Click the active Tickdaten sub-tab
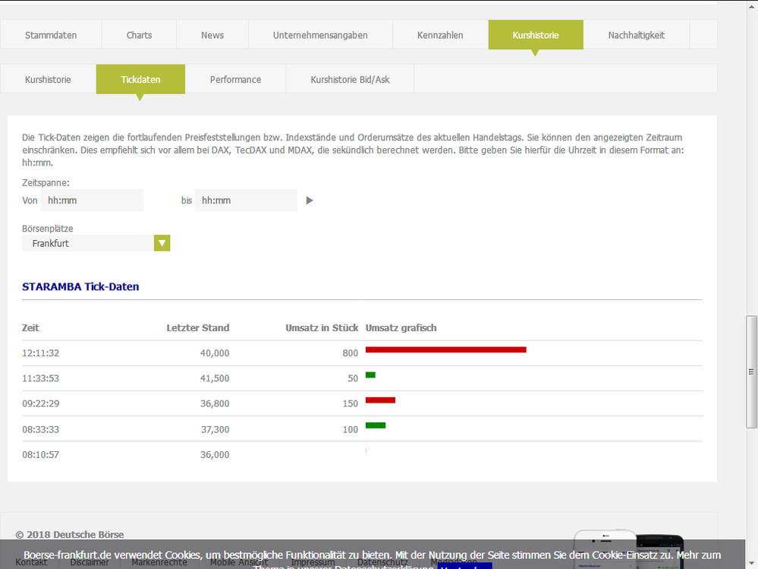 [x=140, y=79]
